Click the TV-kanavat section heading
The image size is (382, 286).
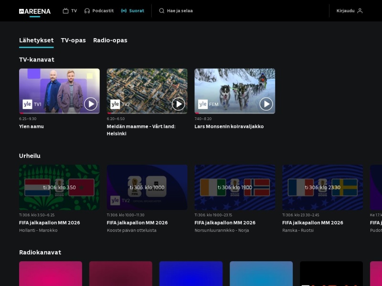coord(37,60)
